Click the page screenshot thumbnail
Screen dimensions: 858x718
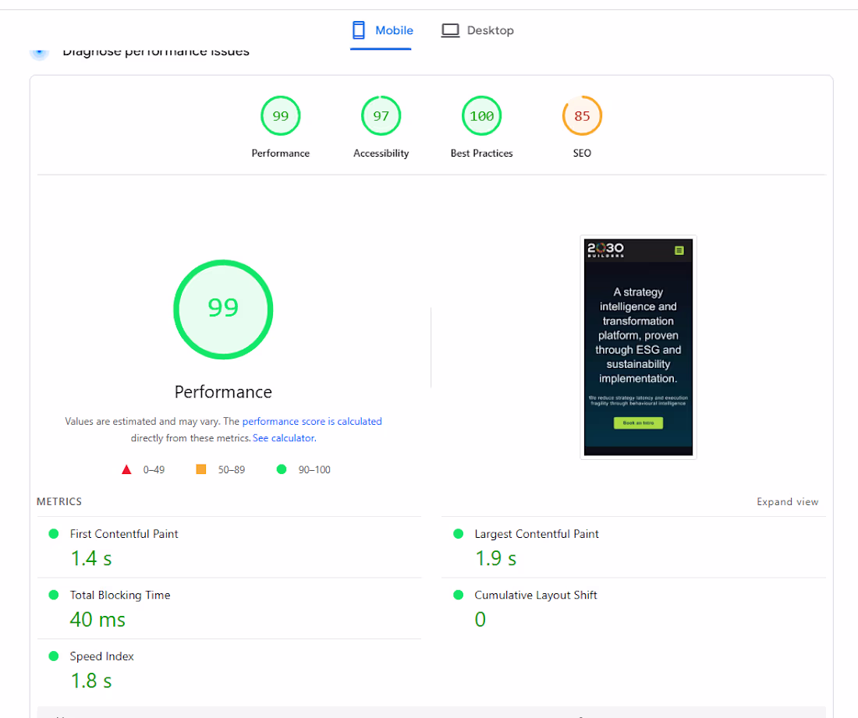(638, 347)
